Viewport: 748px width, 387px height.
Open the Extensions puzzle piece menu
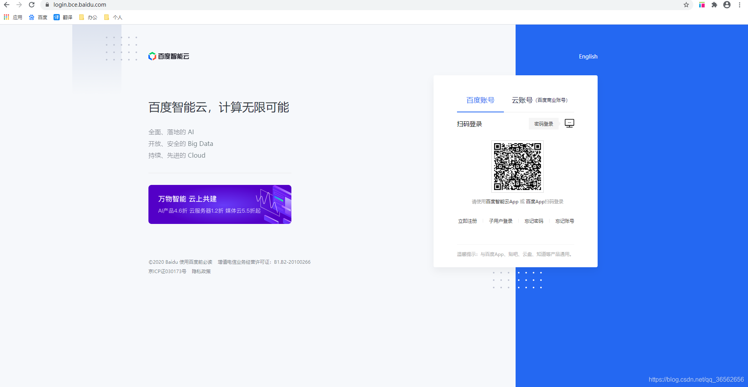pos(714,5)
